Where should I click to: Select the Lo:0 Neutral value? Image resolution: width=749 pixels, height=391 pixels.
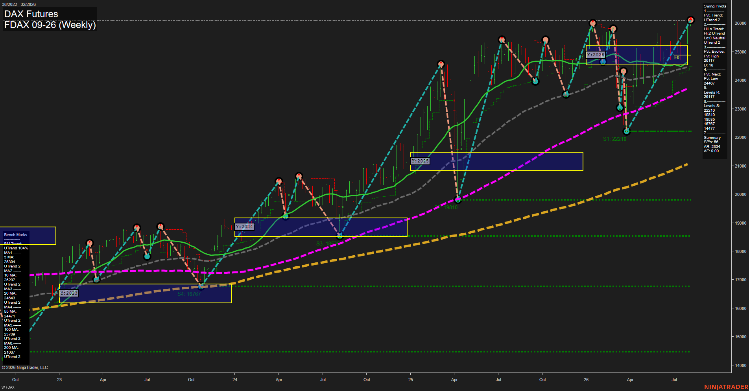[x=714, y=38]
